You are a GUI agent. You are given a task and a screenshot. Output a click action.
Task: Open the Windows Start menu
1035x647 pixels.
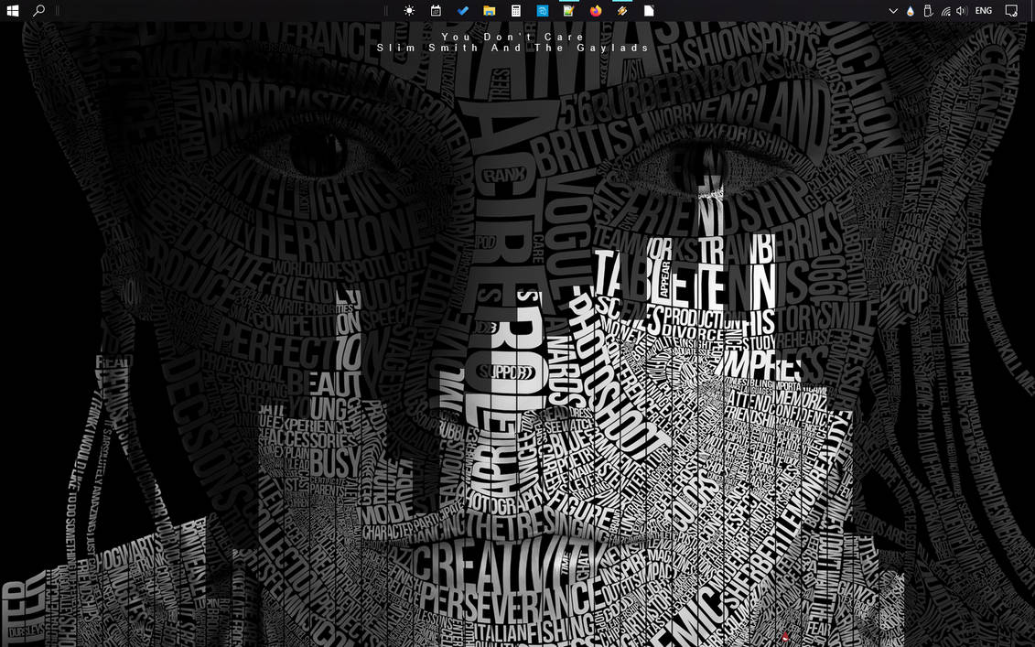[13, 11]
